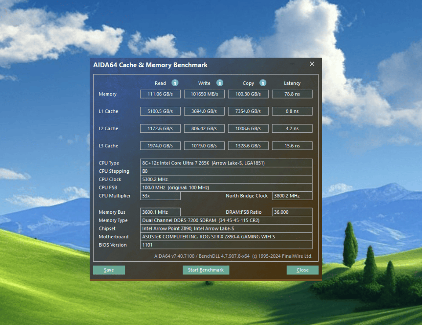422x325 pixels.
Task: Select L2 Cache Copy 1008.6 GB/s
Action: 248,128
